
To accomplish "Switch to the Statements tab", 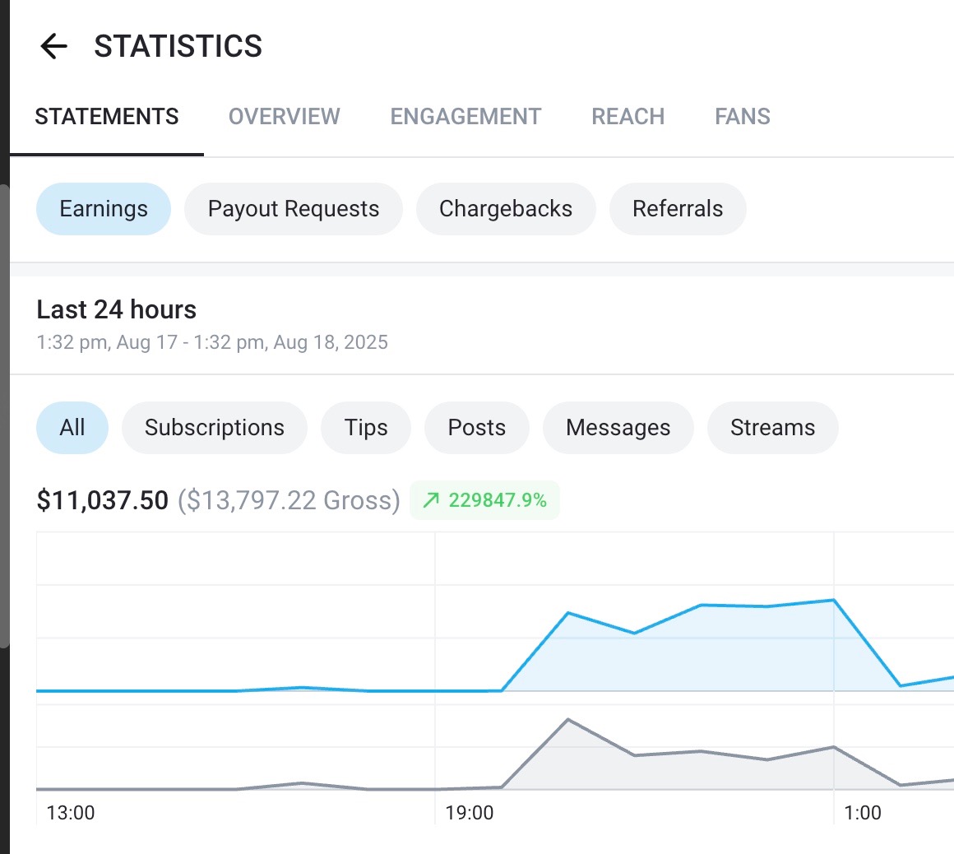I will tap(107, 117).
